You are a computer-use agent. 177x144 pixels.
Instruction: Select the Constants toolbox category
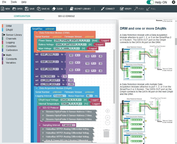[x=11, y=59]
